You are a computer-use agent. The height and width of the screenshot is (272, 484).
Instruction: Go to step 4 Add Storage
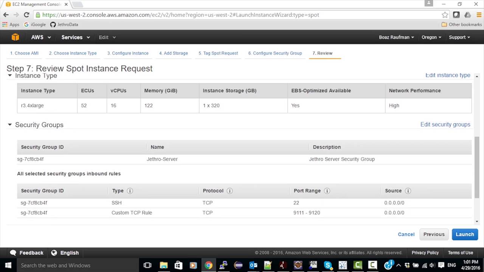(173, 53)
